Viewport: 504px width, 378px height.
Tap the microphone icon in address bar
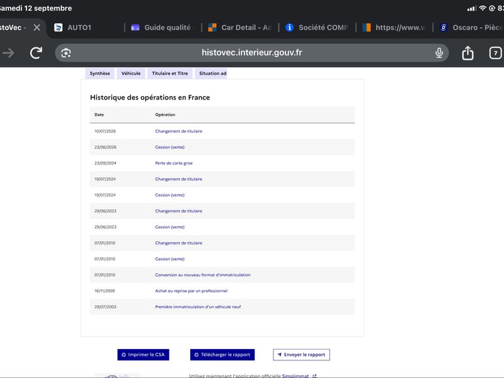click(439, 53)
